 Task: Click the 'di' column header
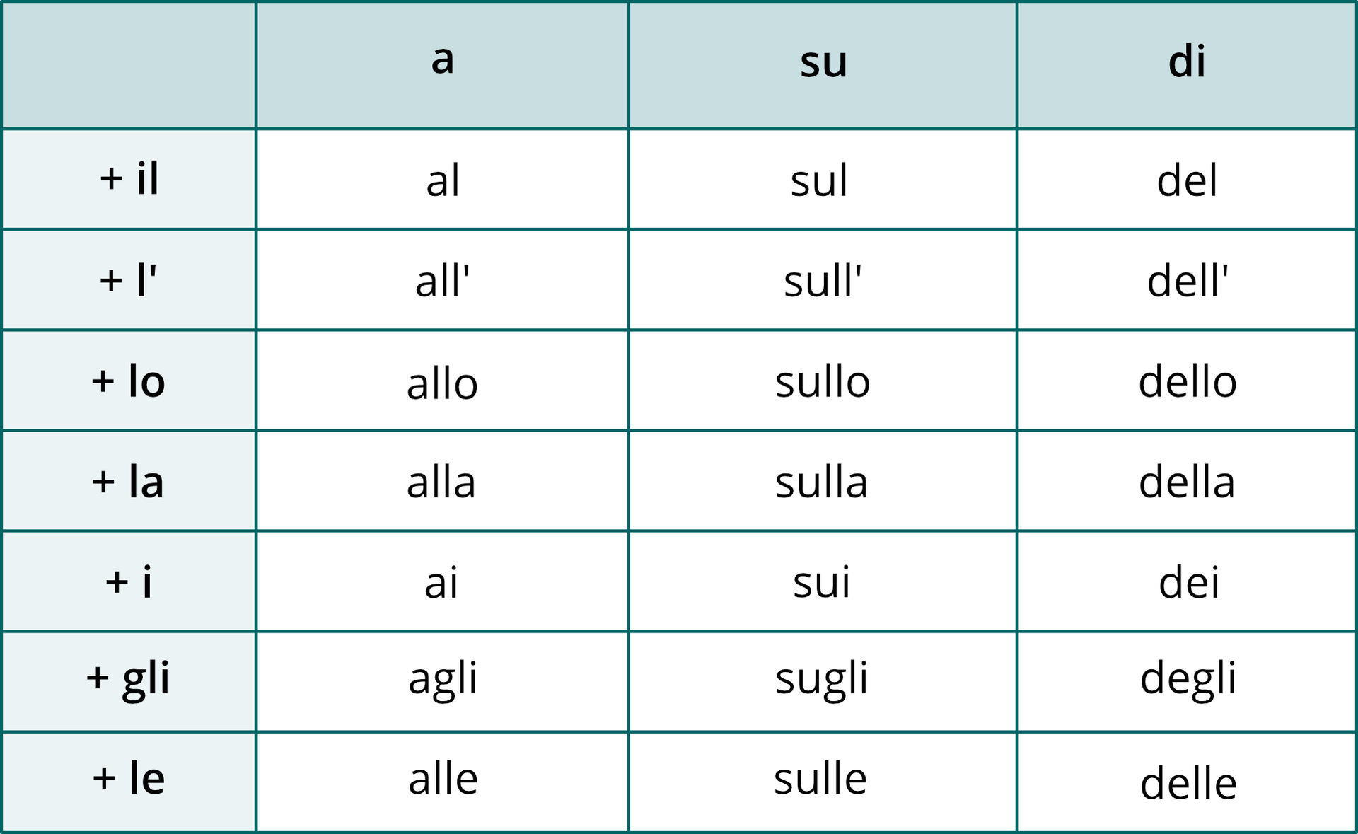pos(1187,62)
